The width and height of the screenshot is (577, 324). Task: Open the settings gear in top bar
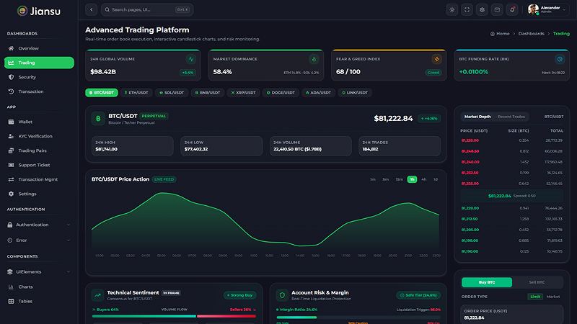pos(482,10)
